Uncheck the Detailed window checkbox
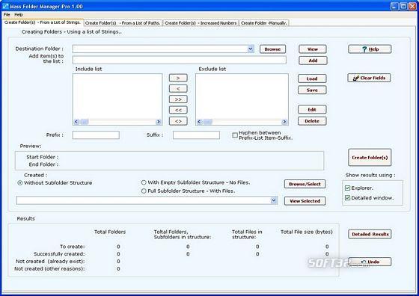This screenshot has width=419, height=296. 347,198
